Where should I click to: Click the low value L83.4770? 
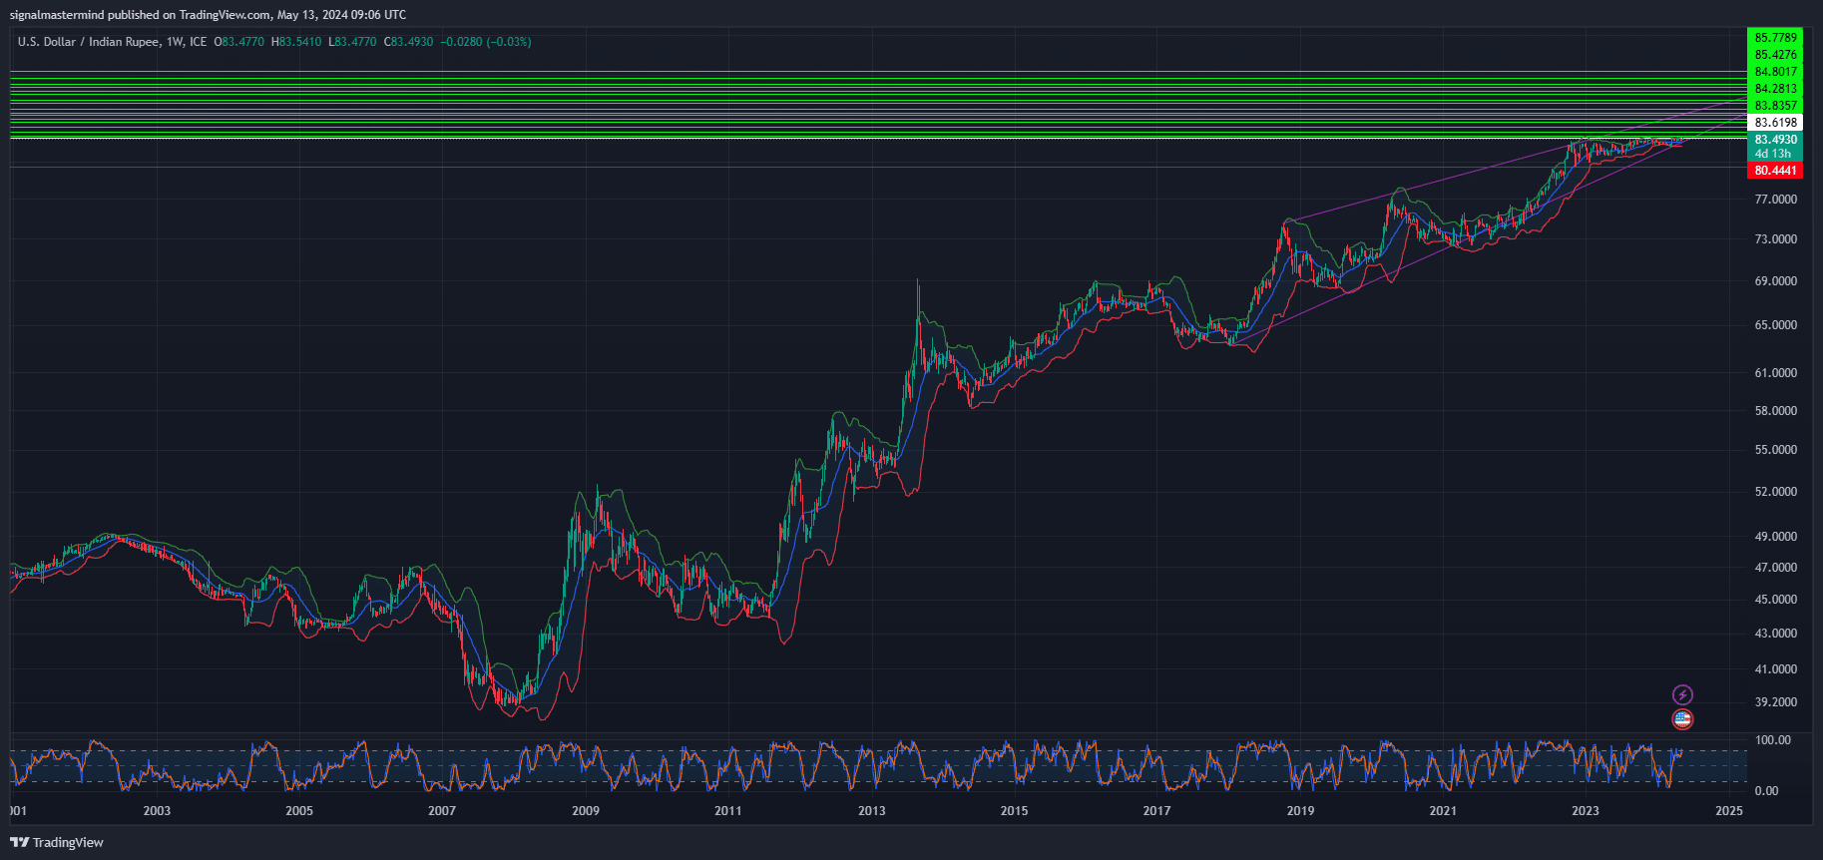[352, 42]
